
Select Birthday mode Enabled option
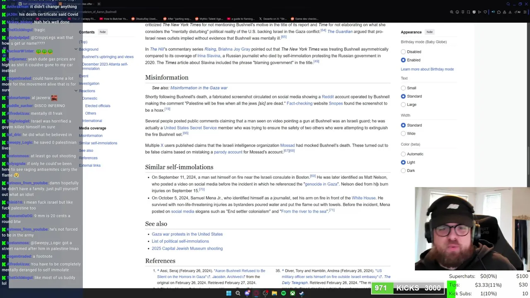click(x=403, y=60)
